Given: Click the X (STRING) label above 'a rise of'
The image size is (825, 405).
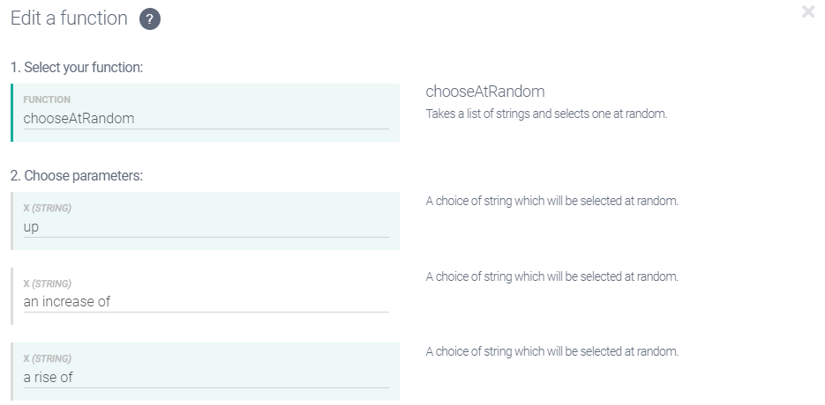Looking at the screenshot, I should [x=47, y=359].
